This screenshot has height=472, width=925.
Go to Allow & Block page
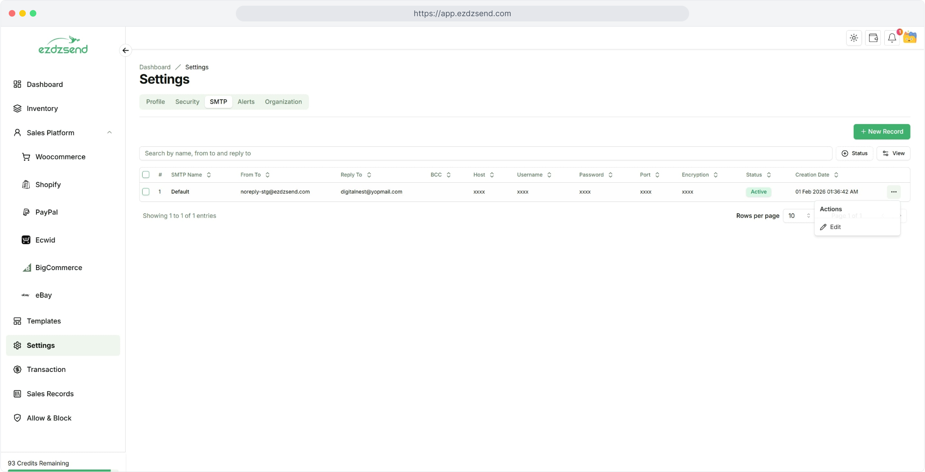coord(49,418)
